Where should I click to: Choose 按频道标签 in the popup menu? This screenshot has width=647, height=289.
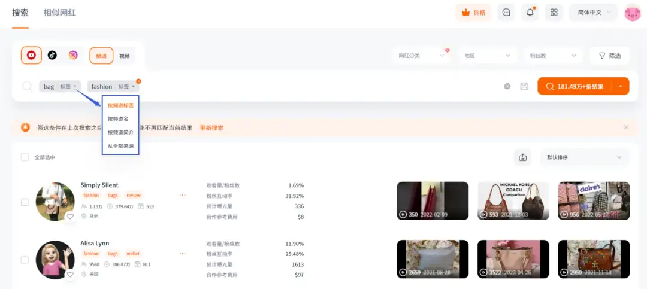pos(120,105)
